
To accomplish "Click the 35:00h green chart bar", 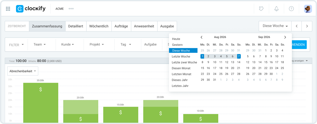I will tap(41, 102).
